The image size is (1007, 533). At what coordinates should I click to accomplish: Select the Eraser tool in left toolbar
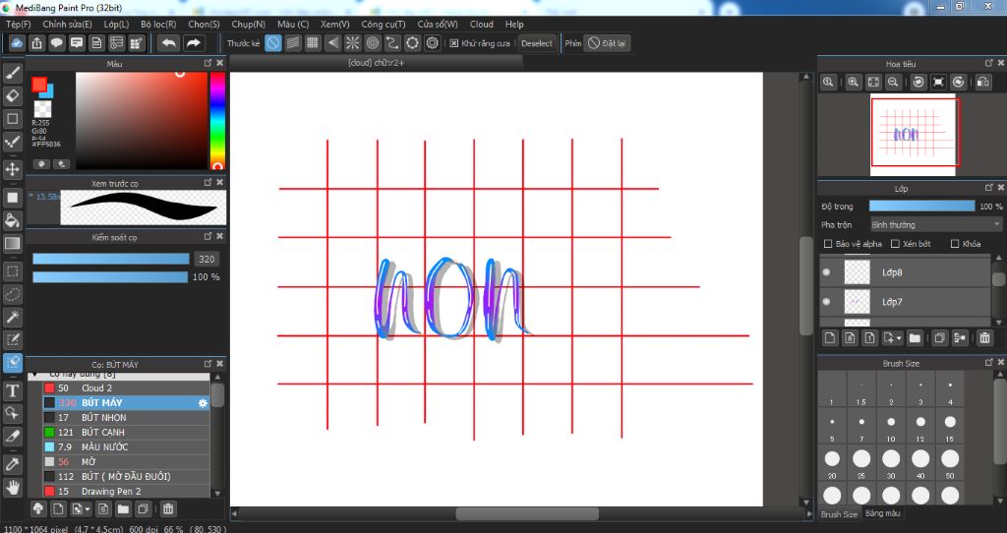tap(12, 95)
